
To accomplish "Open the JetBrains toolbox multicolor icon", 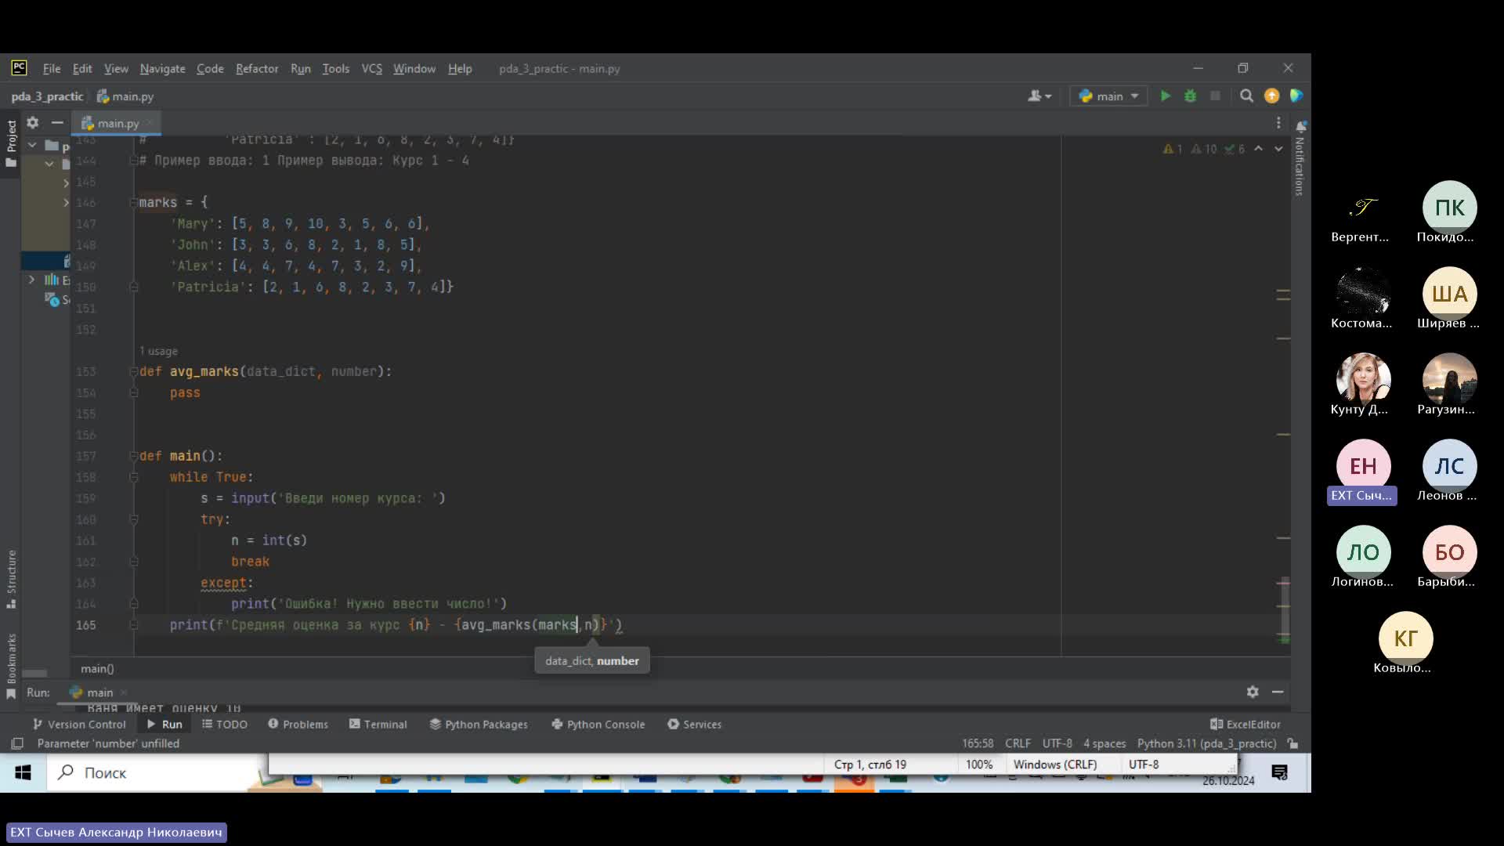I will tap(1296, 96).
